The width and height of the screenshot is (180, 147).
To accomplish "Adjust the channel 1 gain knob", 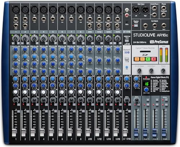I will pos(16,38).
